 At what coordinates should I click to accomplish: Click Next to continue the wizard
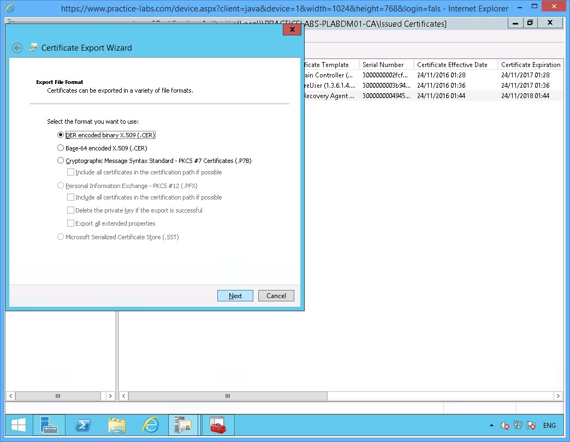235,296
